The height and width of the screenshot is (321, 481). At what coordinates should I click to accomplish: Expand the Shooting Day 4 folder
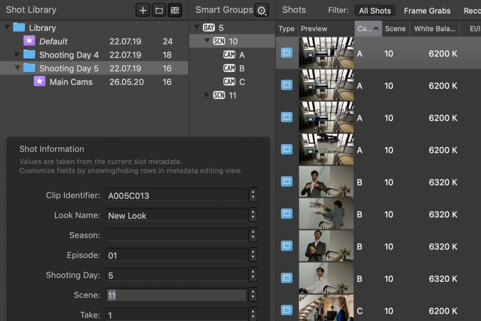(x=17, y=54)
